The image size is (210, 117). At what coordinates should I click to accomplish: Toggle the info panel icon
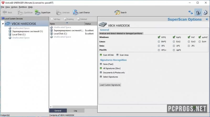(198, 12)
